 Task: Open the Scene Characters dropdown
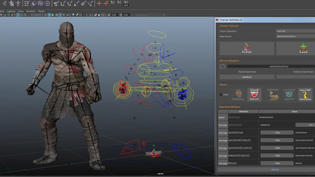[294, 31]
